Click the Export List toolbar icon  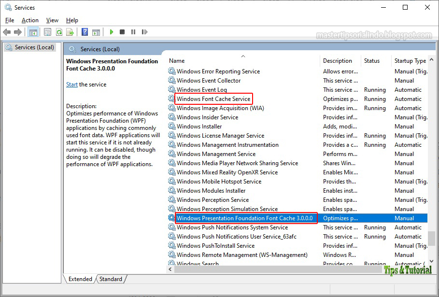pyautogui.click(x=70, y=32)
